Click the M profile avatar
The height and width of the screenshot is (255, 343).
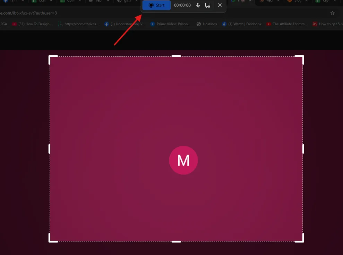pyautogui.click(x=183, y=160)
